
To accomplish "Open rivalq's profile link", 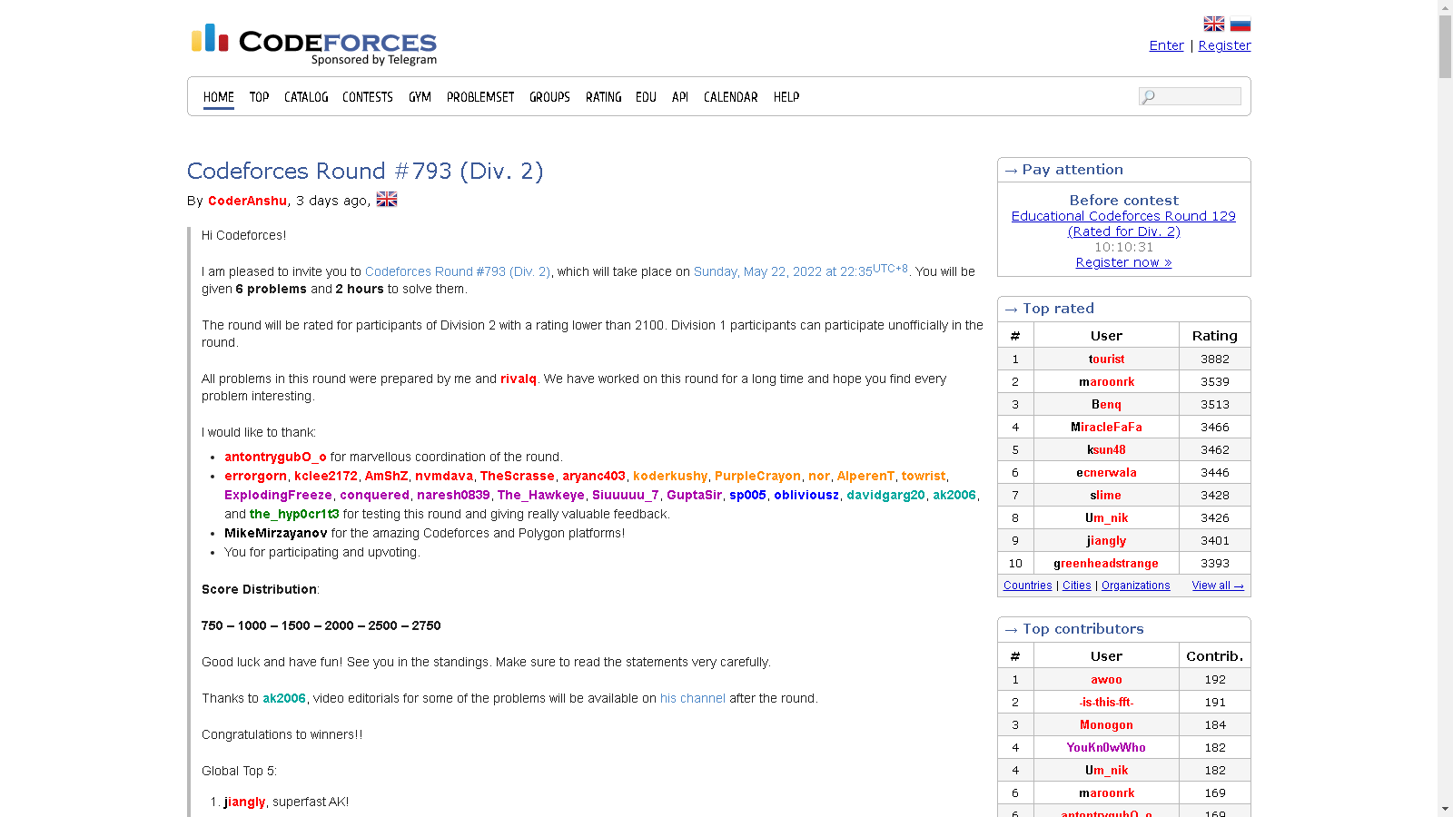I will pos(519,379).
